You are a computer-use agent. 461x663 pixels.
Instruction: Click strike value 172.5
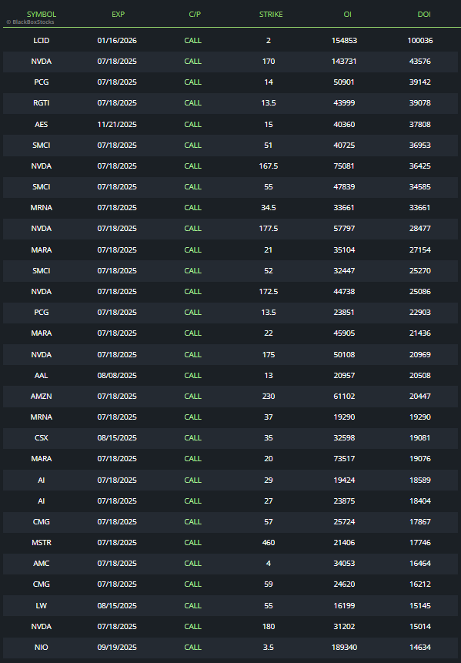point(269,291)
